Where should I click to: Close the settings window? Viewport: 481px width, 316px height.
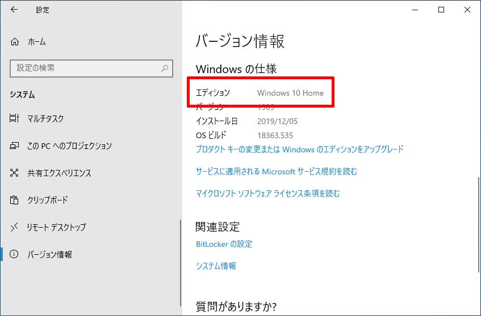(467, 10)
